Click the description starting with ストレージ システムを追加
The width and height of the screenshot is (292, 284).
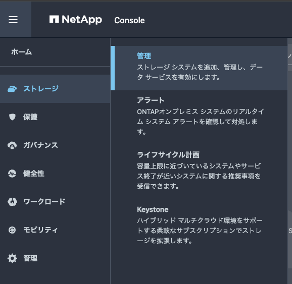200,72
